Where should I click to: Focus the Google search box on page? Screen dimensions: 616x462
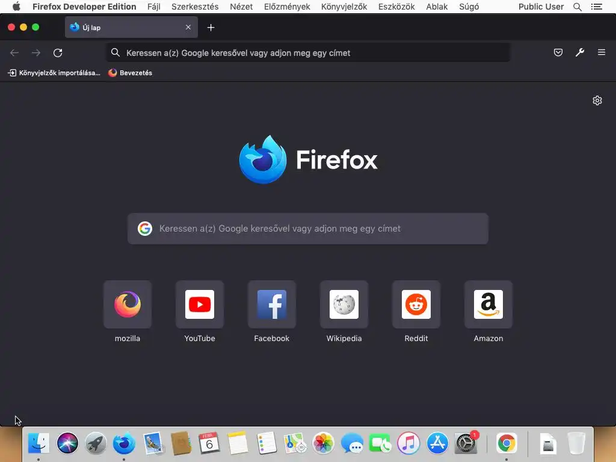point(308,229)
